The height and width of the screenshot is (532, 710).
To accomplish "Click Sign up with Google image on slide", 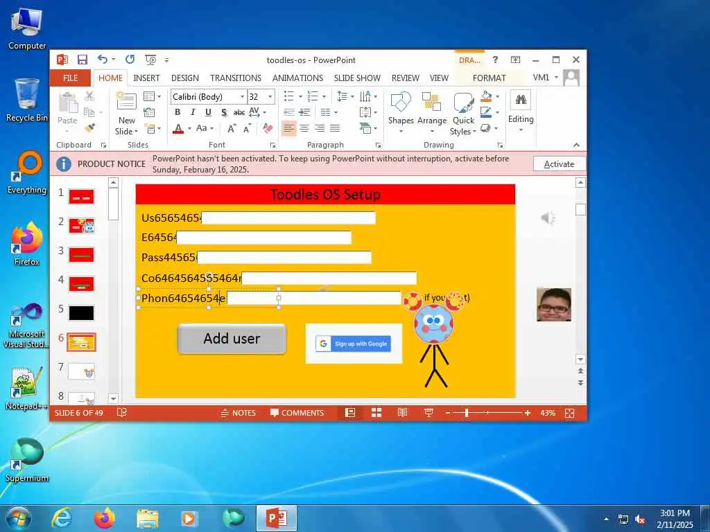I will (354, 344).
